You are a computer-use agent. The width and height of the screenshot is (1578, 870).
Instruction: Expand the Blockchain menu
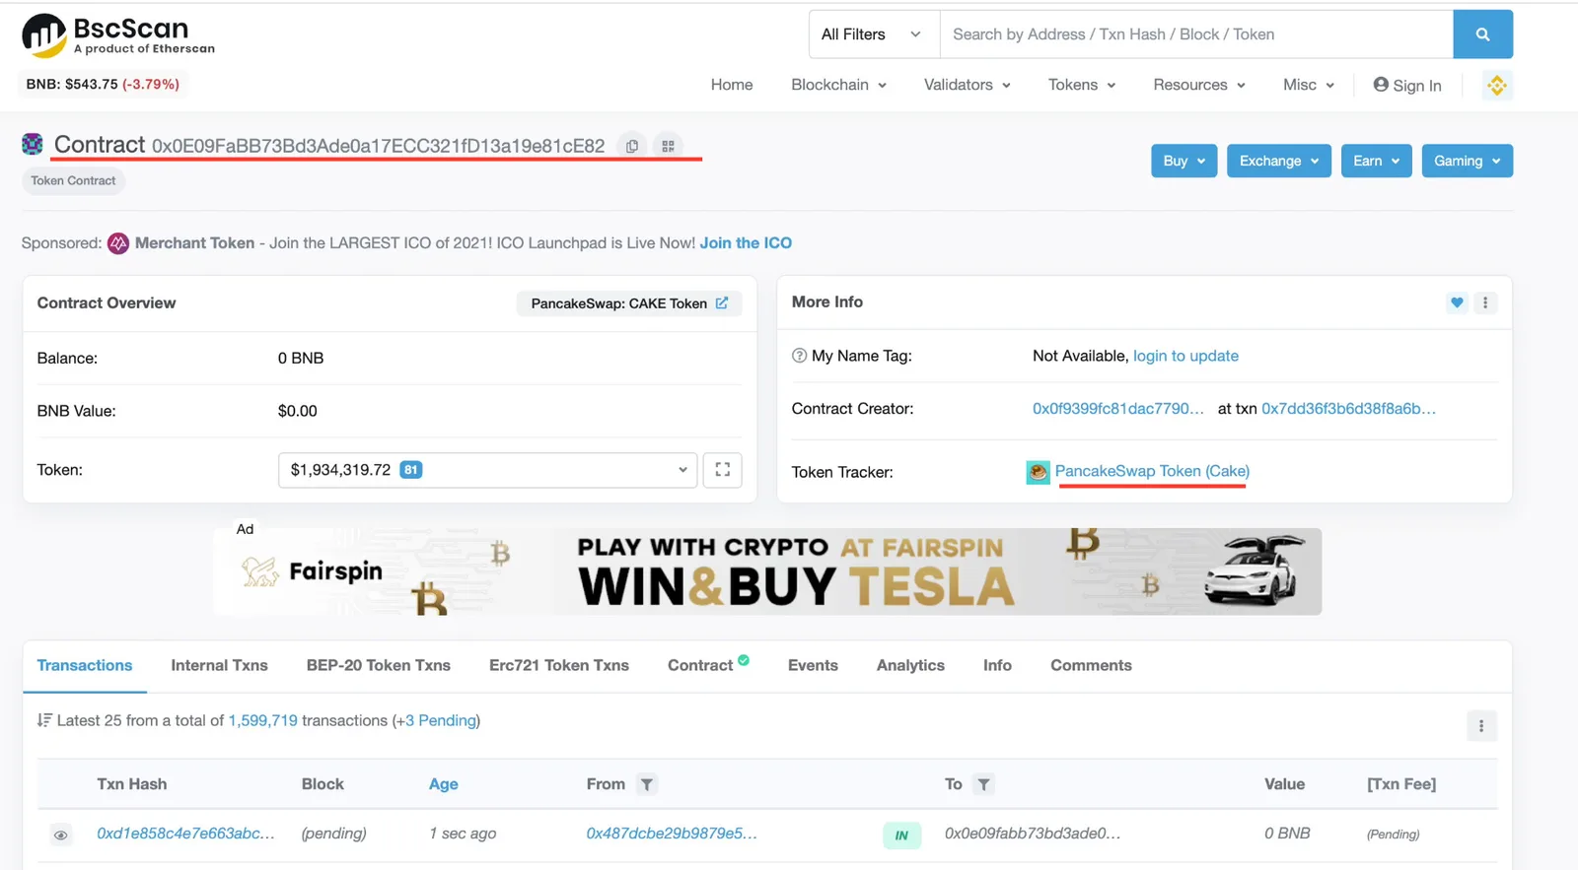(839, 85)
